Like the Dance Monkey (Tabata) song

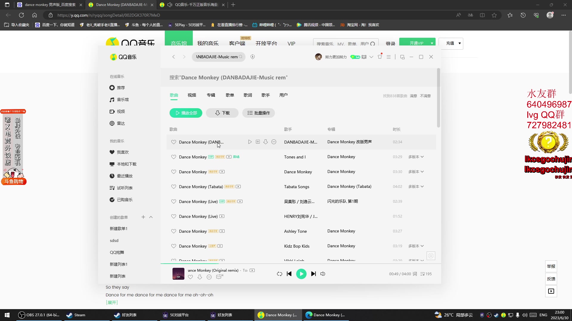(174, 187)
